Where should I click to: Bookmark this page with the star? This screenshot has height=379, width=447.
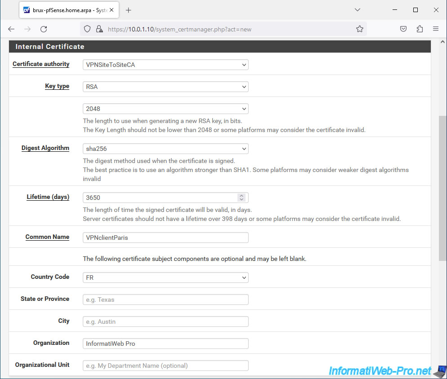point(359,29)
